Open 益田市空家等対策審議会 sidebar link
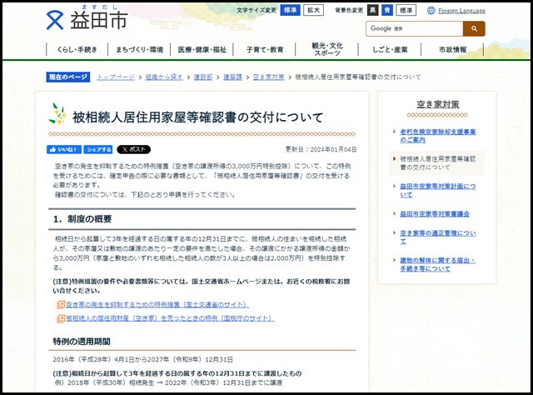Image resolution: width=533 pixels, height=395 pixels. (x=435, y=214)
